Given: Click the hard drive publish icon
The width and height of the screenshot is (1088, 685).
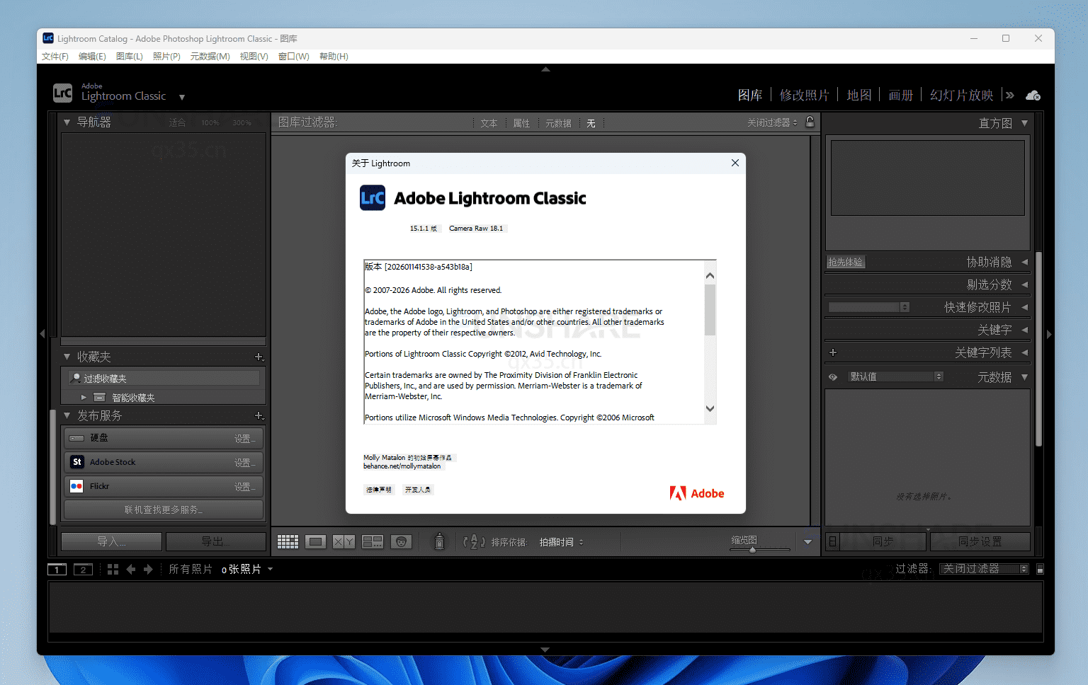Looking at the screenshot, I should coord(76,438).
